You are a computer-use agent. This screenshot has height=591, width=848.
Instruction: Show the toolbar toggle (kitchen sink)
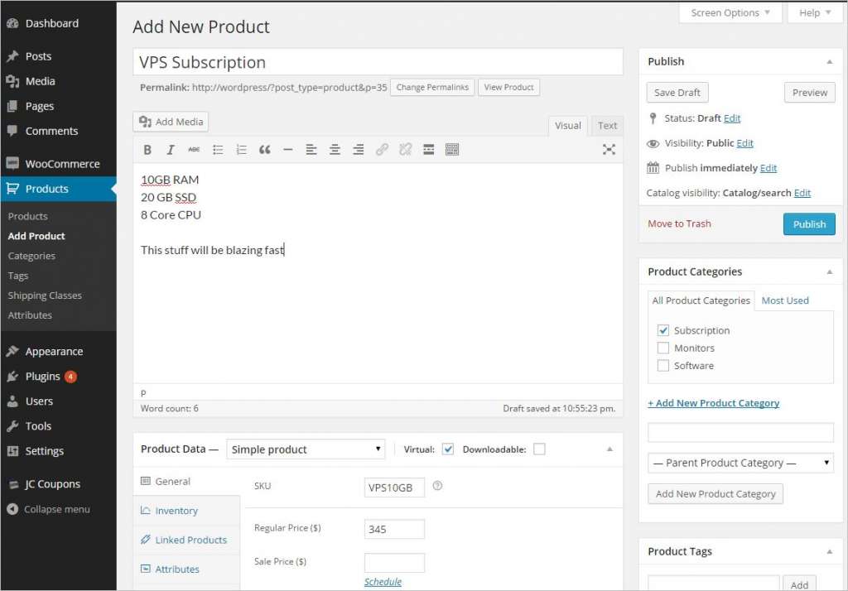[x=452, y=150]
